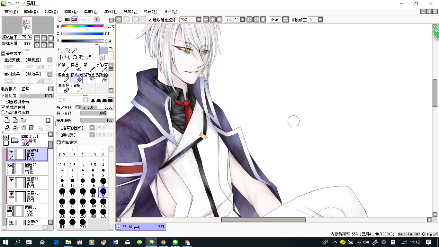This screenshot has height=247, width=439.
Task: Switch to the 35-36.png document tab
Action: 141,227
